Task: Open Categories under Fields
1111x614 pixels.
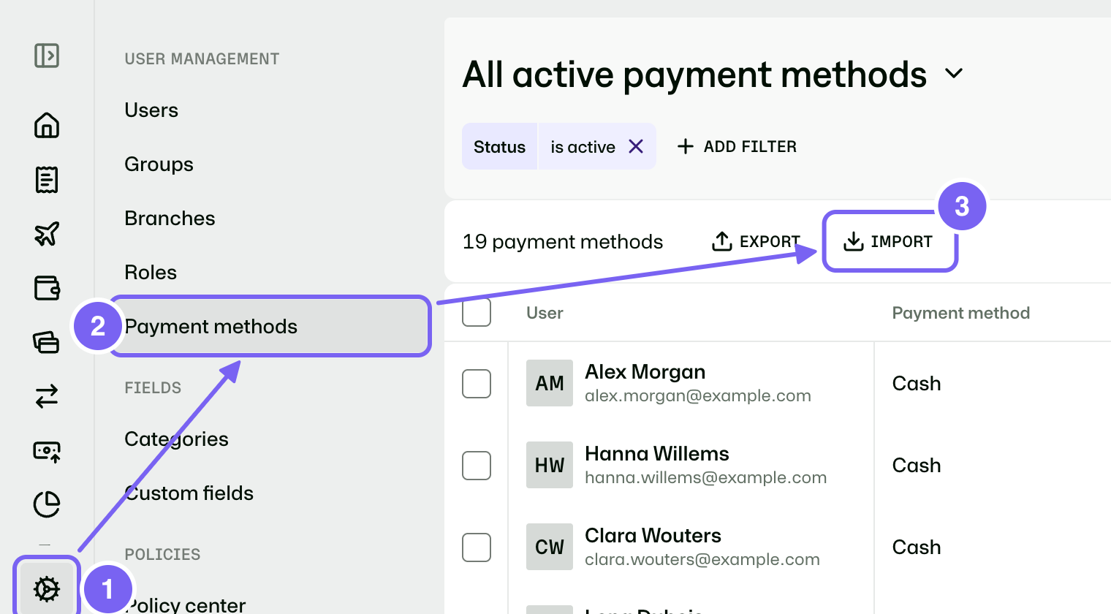Action: [176, 439]
